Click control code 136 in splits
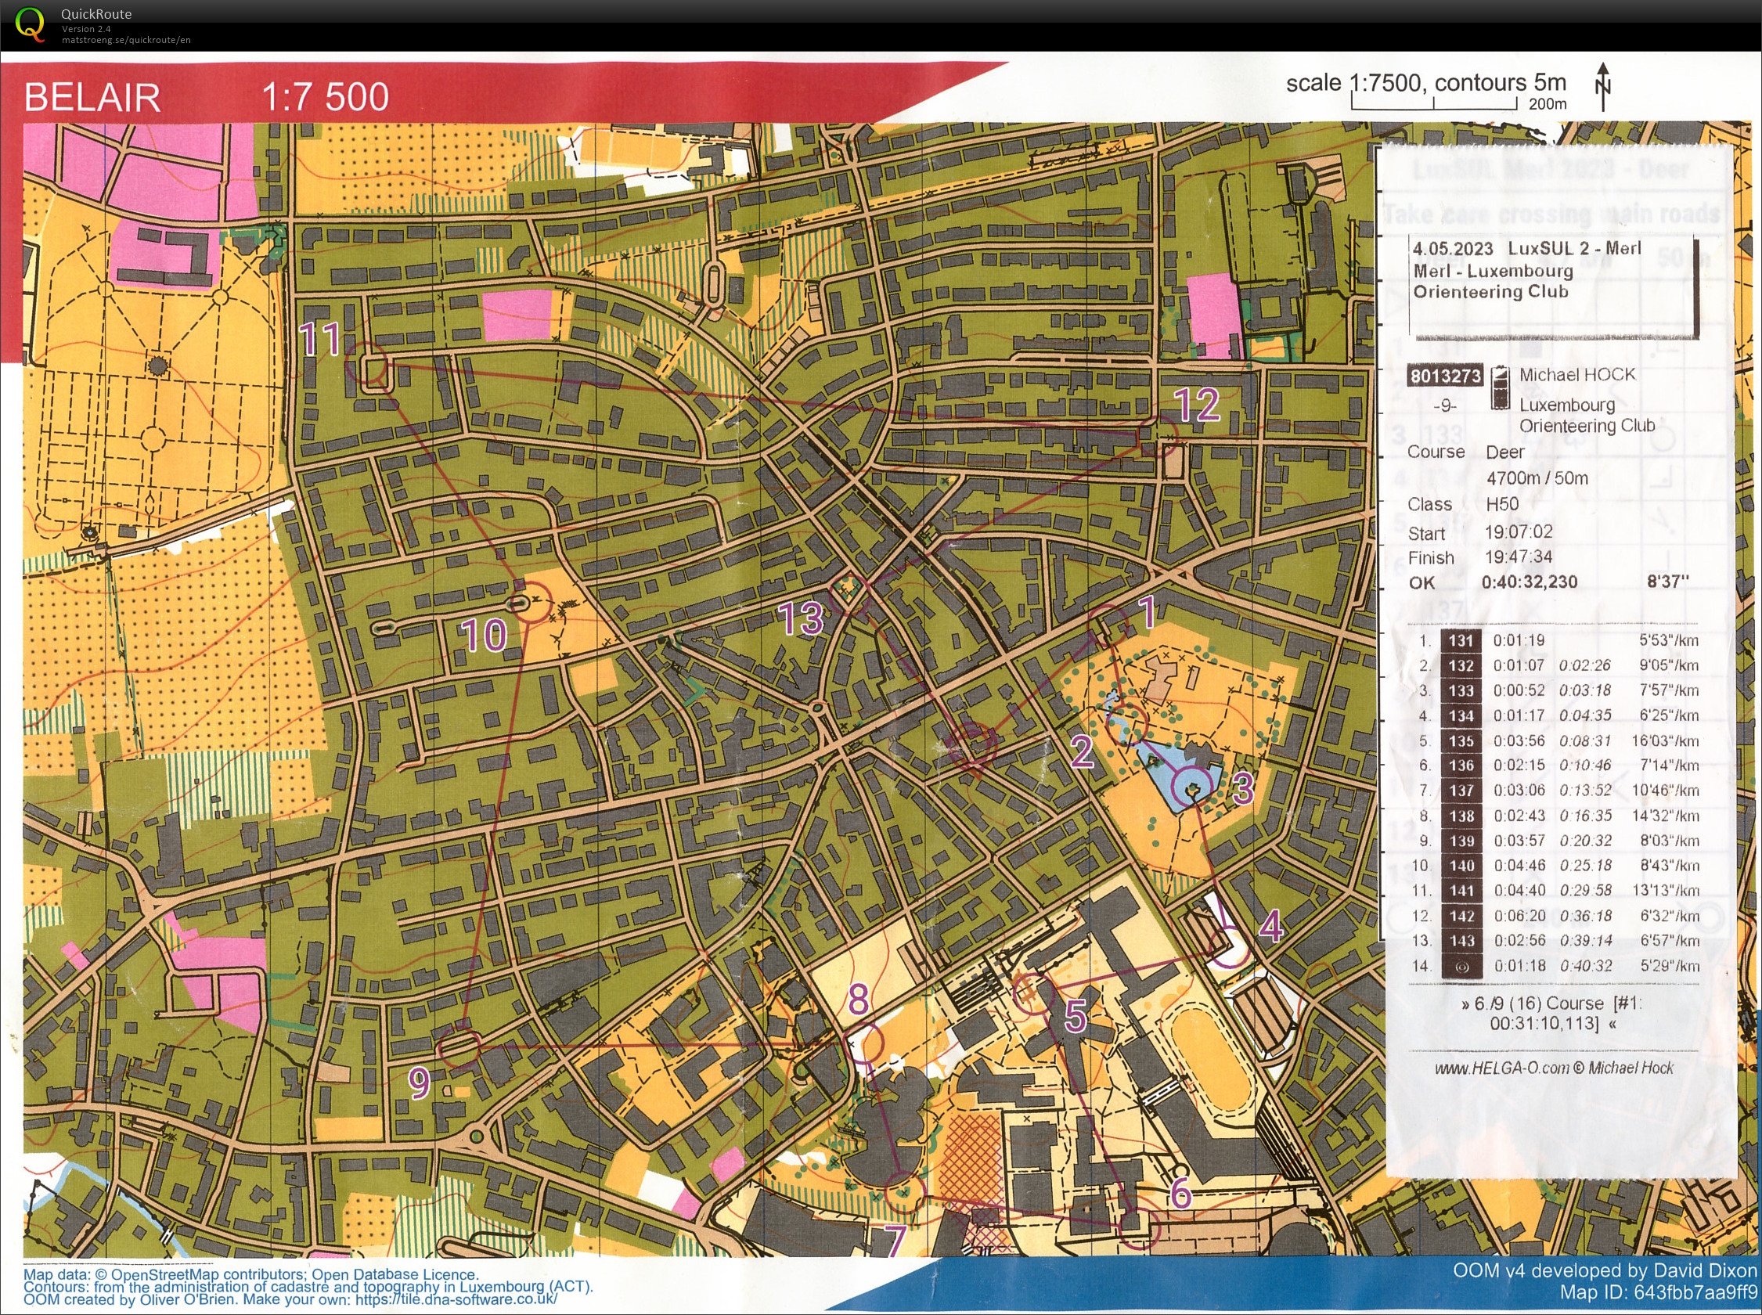The width and height of the screenshot is (1762, 1315). (x=1461, y=766)
